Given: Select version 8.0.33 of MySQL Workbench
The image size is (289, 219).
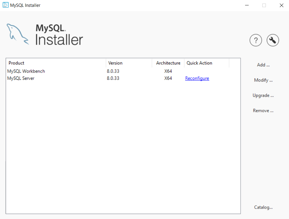Looking at the screenshot, I should 113,71.
